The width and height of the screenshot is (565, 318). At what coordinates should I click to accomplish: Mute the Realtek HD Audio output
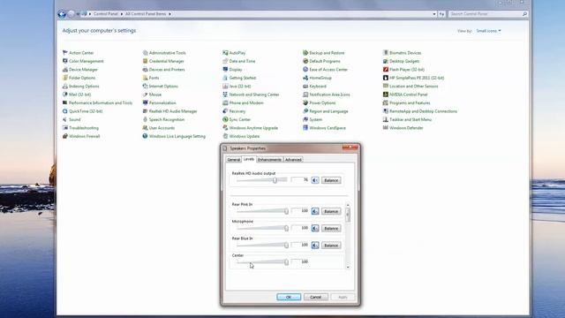tap(315, 180)
